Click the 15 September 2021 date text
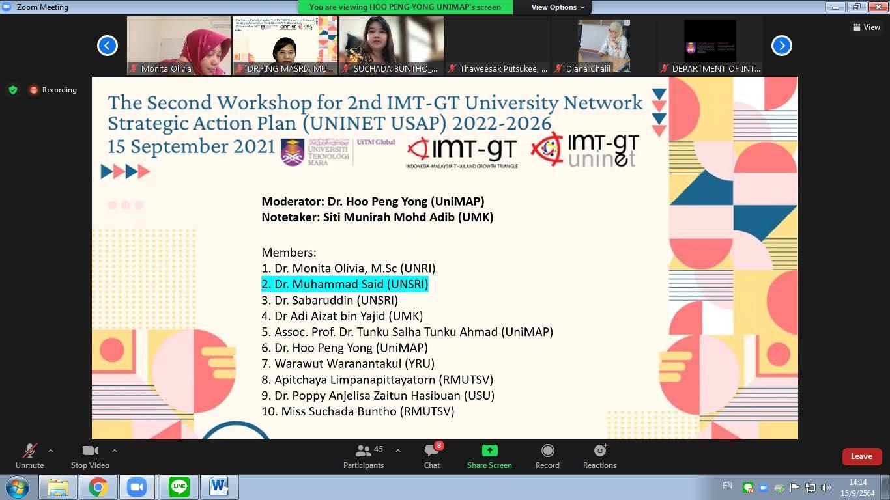 192,146
